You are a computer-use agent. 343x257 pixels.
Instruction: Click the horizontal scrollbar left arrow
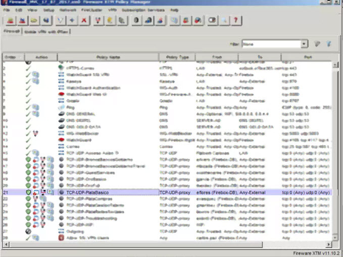tap(6, 244)
